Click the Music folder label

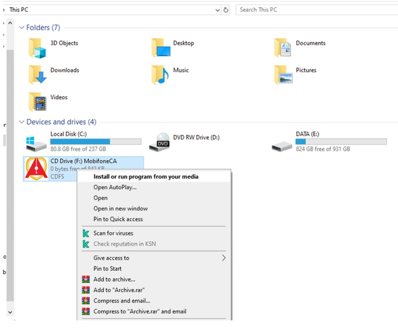point(181,70)
